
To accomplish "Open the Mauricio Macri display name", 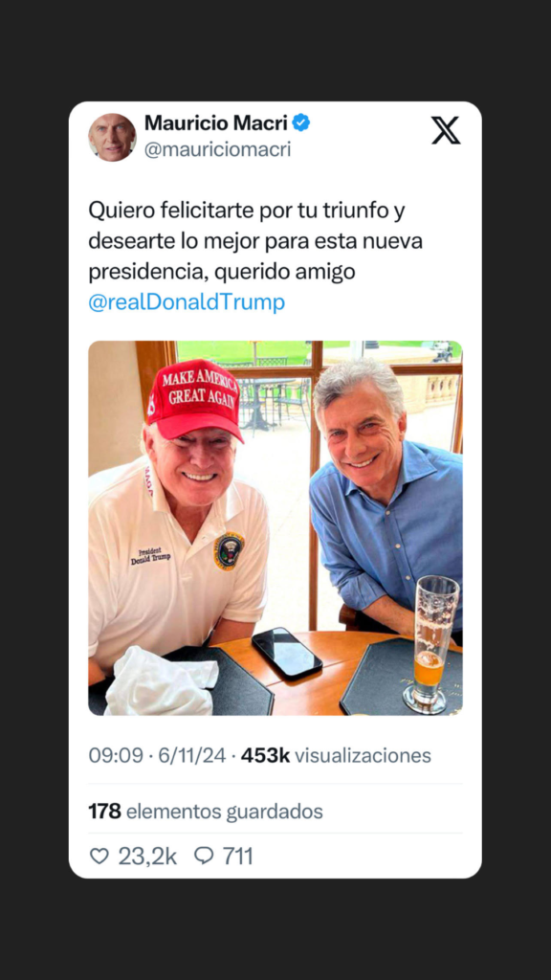I will pos(216,123).
